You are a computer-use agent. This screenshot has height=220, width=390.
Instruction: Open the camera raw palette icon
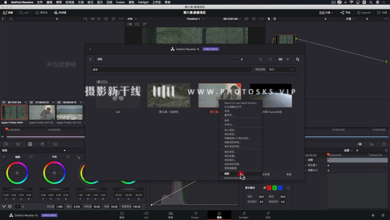[6, 144]
